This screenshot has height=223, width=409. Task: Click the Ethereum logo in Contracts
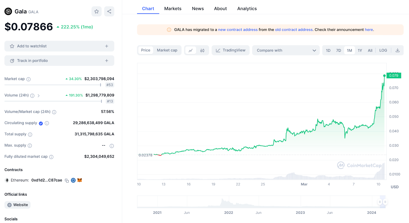pos(7,180)
